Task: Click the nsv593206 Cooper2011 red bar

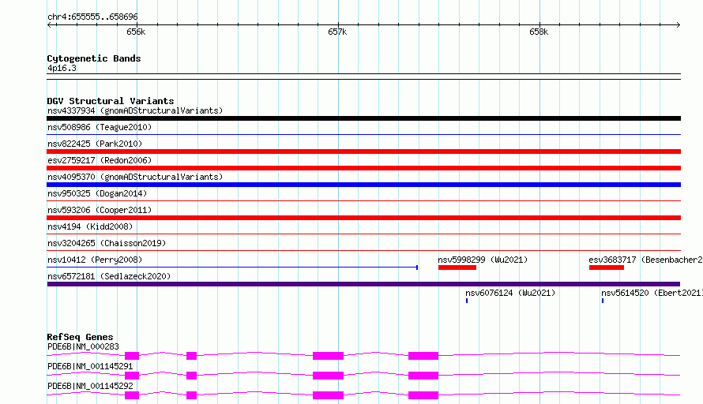Action: click(363, 218)
